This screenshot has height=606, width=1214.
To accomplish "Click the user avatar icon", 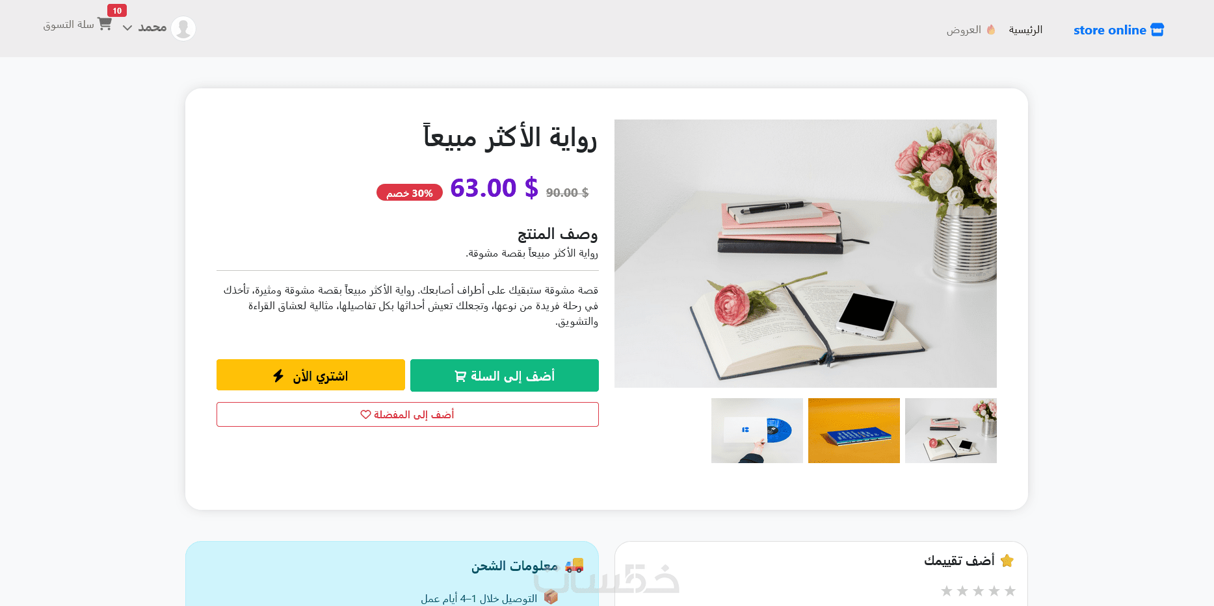I will tap(183, 28).
